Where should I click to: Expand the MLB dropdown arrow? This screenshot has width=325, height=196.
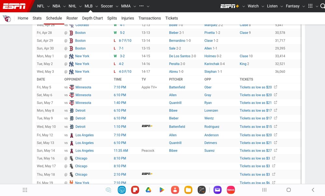click(x=97, y=7)
